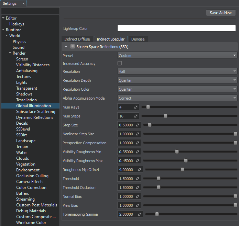
Task: Open the Resolution dropdown set to Half
Action: coord(177,71)
